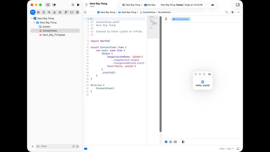Open the Bookmark navigator
270x152 pixels.
point(44,12)
